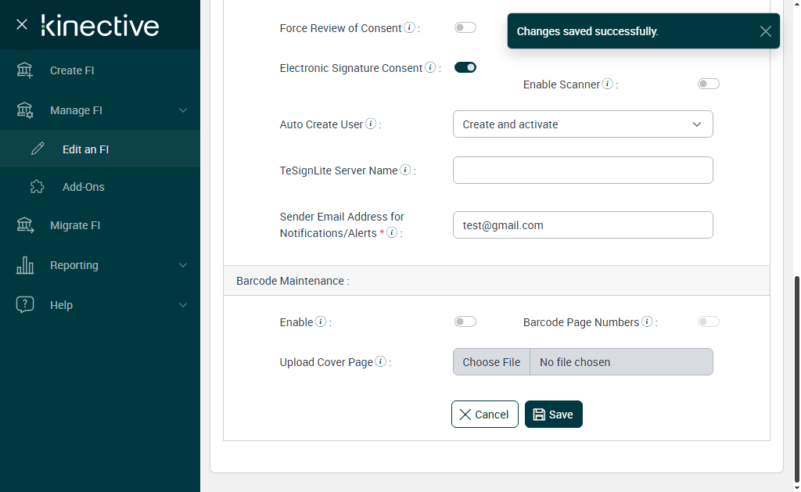Click info icon beside Auto Create User
This screenshot has height=492, width=801.
pyautogui.click(x=372, y=123)
